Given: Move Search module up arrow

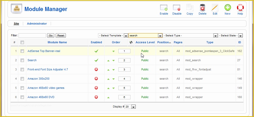Looking at the screenshot, I should pyautogui.click(x=108, y=61).
